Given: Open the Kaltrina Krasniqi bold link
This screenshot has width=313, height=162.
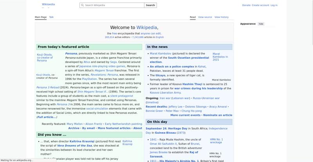Looking at the screenshot, I should (x=82, y=141).
